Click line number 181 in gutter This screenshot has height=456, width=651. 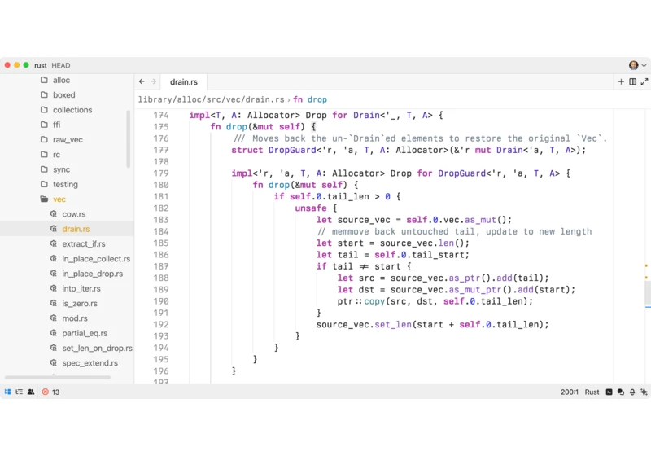(x=160, y=196)
